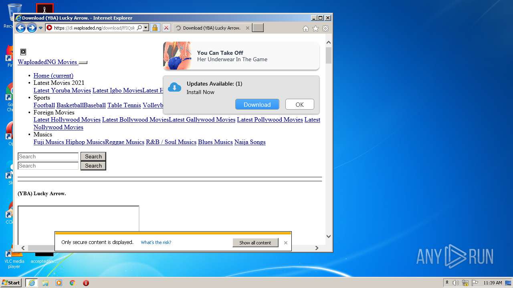Image resolution: width=513 pixels, height=288 pixels.
Task: Open File Explorer from taskbar
Action: pyautogui.click(x=45, y=283)
